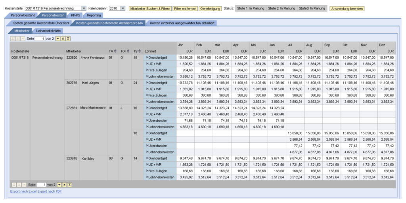Image resolution: width=406 pixels, height=203 pixels.
Task: Click the Filter entfernen button
Action: click(x=185, y=9)
